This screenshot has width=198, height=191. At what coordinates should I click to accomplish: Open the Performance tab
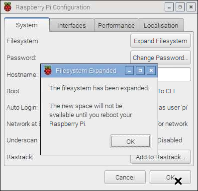coord(116,25)
